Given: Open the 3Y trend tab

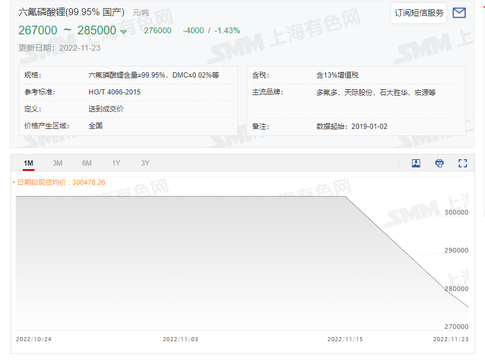Looking at the screenshot, I should click(144, 163).
